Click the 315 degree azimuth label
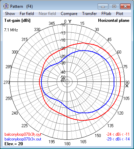 click(x=24, y=40)
